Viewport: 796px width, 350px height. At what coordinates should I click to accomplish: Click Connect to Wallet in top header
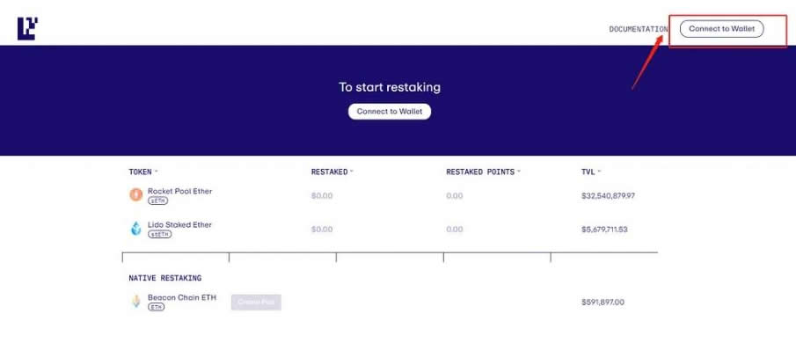point(721,29)
